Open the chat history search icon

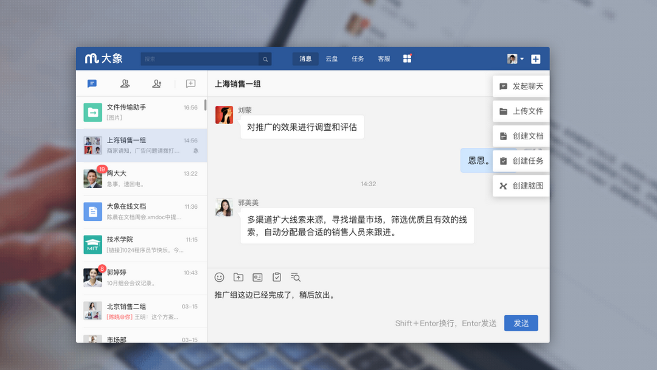296,277
